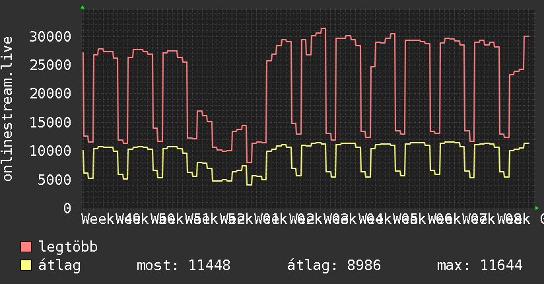The height and width of the screenshot is (284, 544).
Task: Select the legtöbb legend label
Action: [68, 247]
